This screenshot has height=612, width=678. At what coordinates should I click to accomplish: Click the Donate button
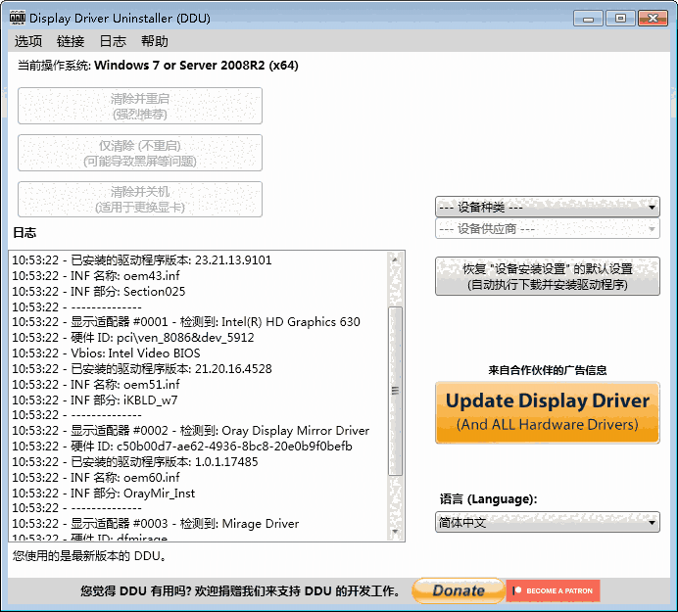pos(459,590)
